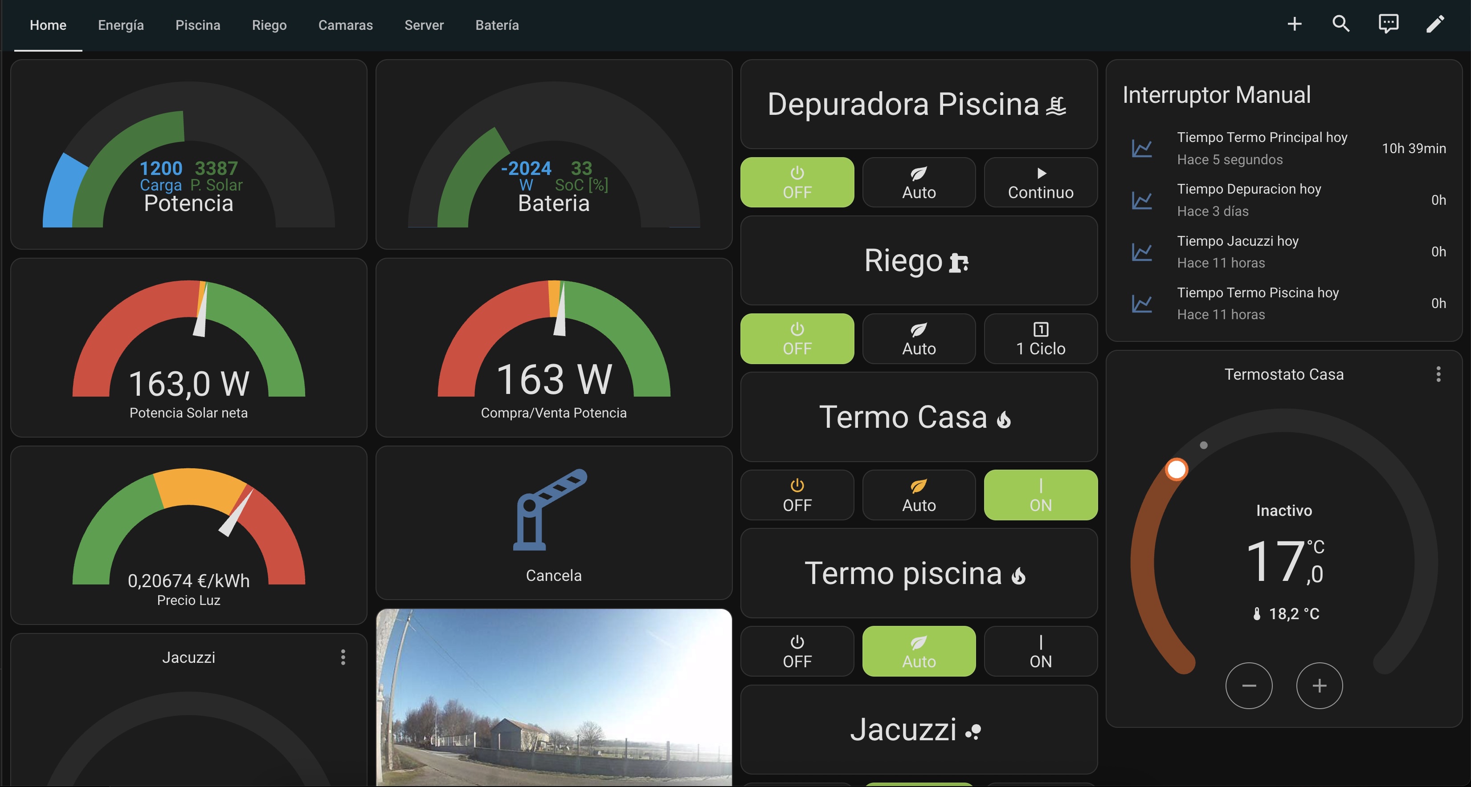The width and height of the screenshot is (1471, 787).
Task: Open Jacuzzi card three-dot menu
Action: tap(343, 657)
